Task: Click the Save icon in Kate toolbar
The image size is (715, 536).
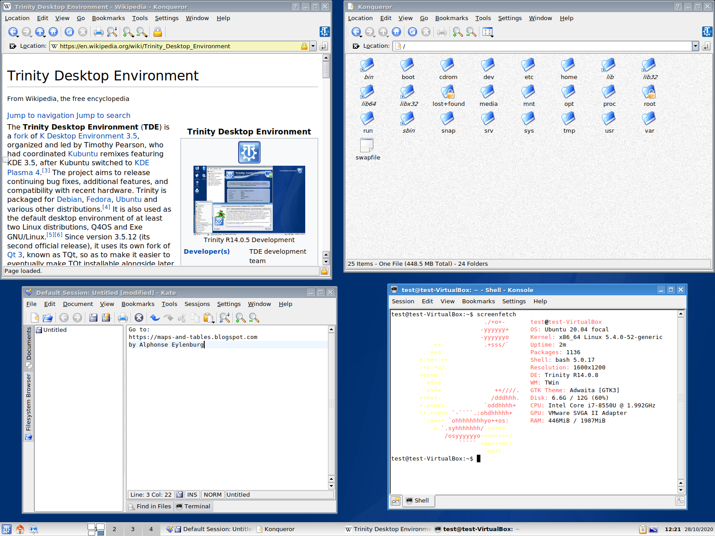Action: [93, 318]
